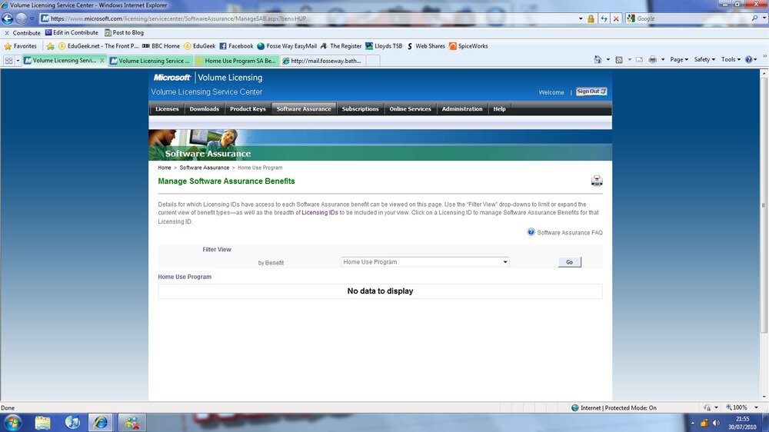Screen dimensions: 769x432
Task: Open The Register favorites link
Action: [x=341, y=46]
